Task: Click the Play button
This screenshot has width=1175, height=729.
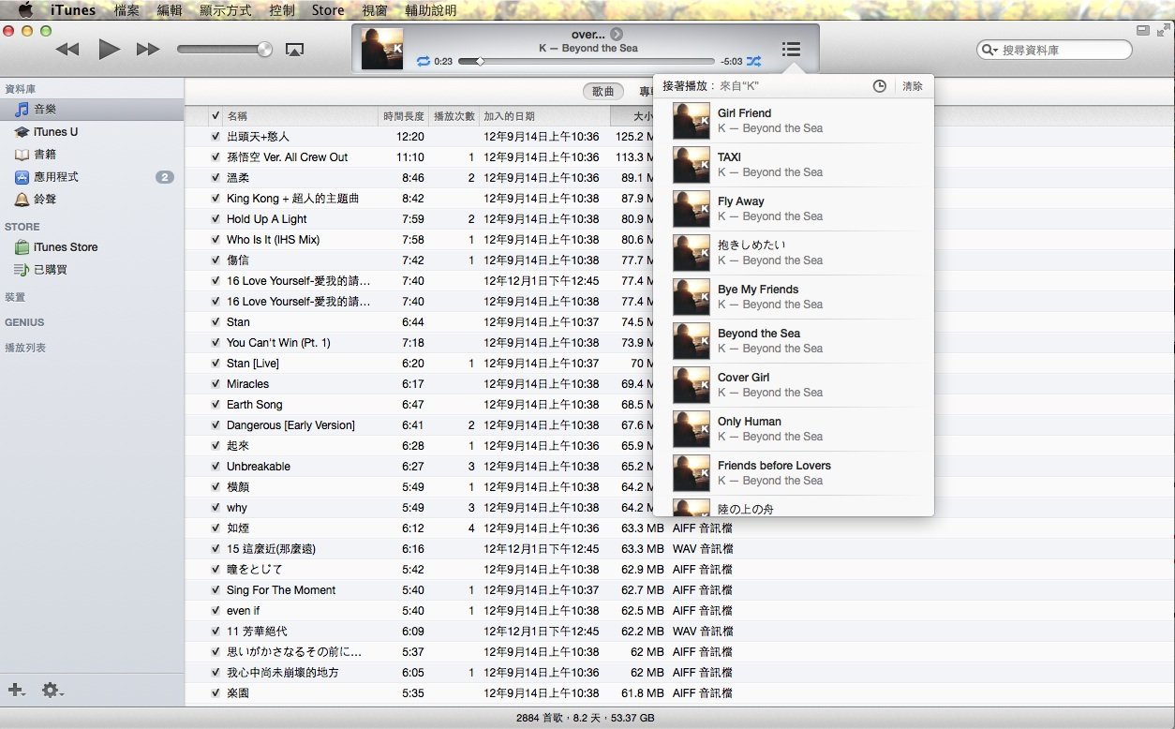Action: 109,50
